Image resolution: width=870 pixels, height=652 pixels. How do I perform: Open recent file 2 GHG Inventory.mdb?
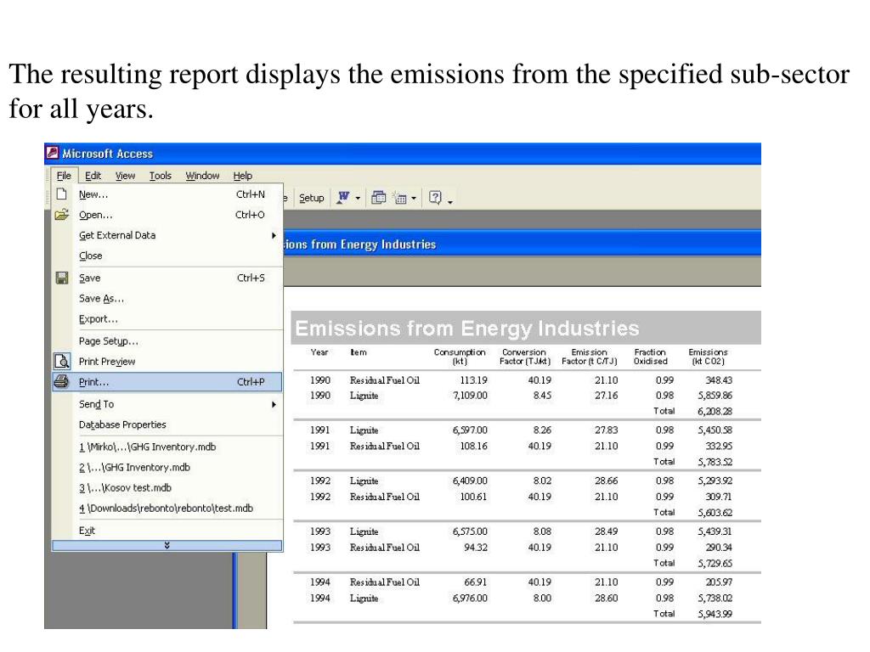click(x=167, y=468)
